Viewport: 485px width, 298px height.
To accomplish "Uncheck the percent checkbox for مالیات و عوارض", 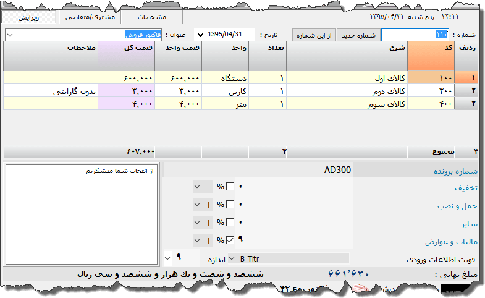I will [x=230, y=240].
